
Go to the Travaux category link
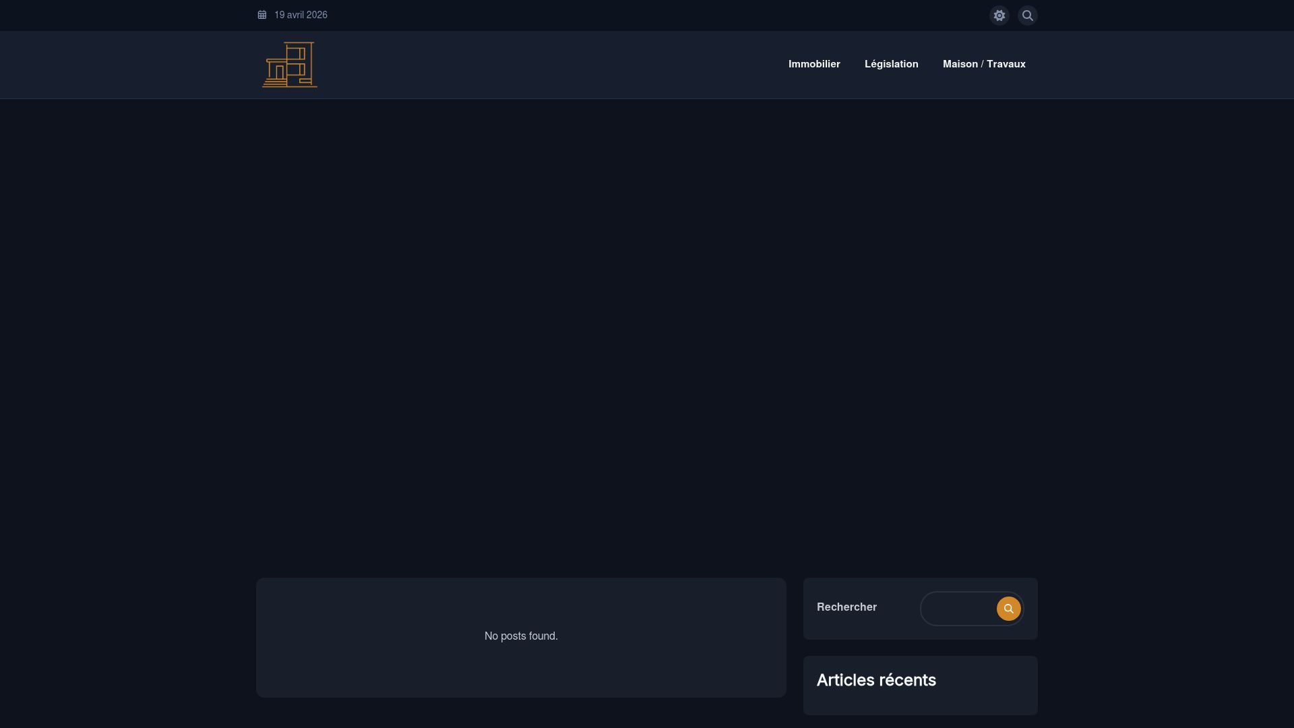pos(1006,64)
